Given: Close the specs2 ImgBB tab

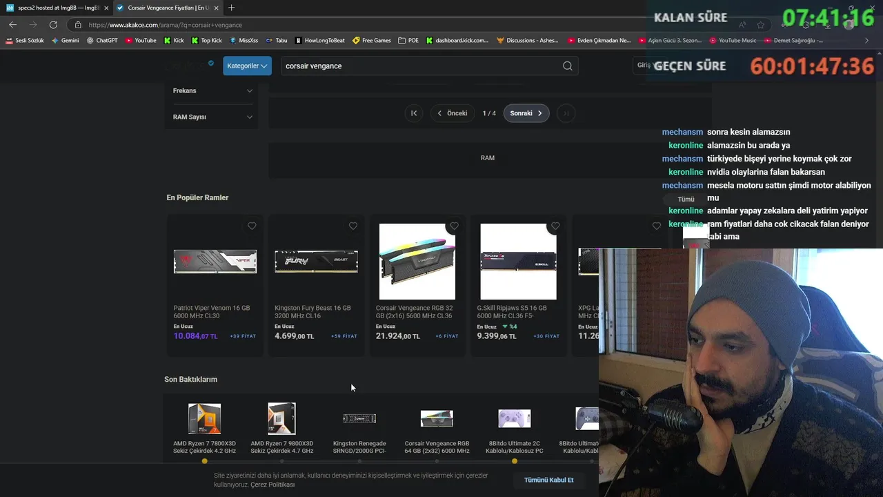Looking at the screenshot, I should click(106, 8).
